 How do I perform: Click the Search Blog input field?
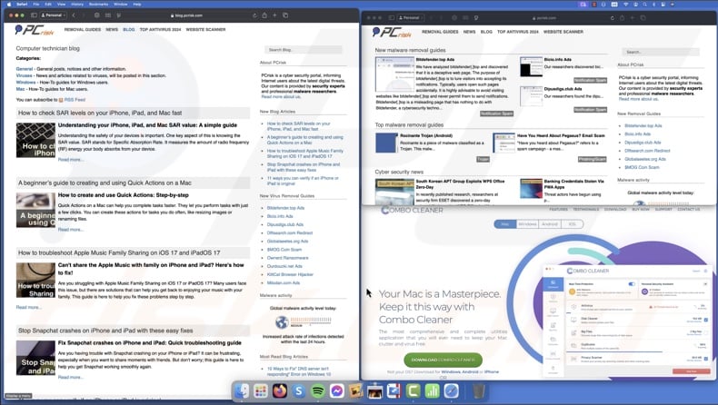point(303,49)
